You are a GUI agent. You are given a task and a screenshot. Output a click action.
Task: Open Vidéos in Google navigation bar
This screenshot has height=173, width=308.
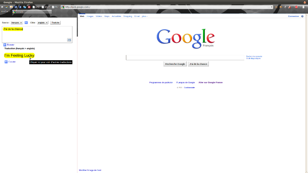coord(99,16)
